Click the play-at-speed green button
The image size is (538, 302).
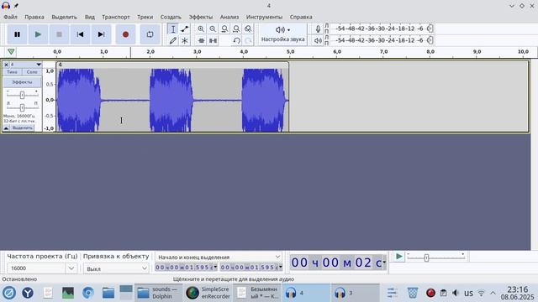(398, 257)
